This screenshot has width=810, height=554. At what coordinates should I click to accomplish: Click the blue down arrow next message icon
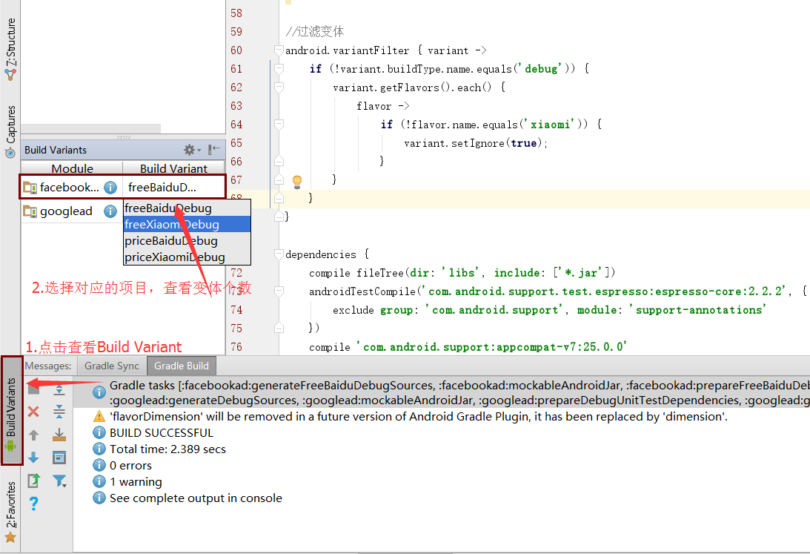(33, 458)
